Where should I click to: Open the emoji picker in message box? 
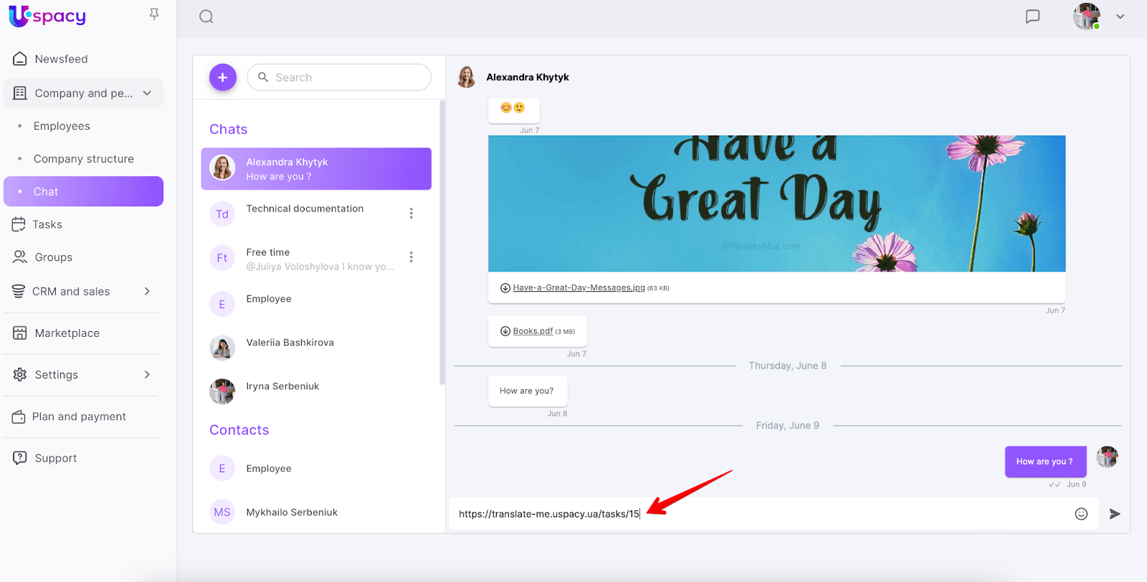click(1081, 514)
